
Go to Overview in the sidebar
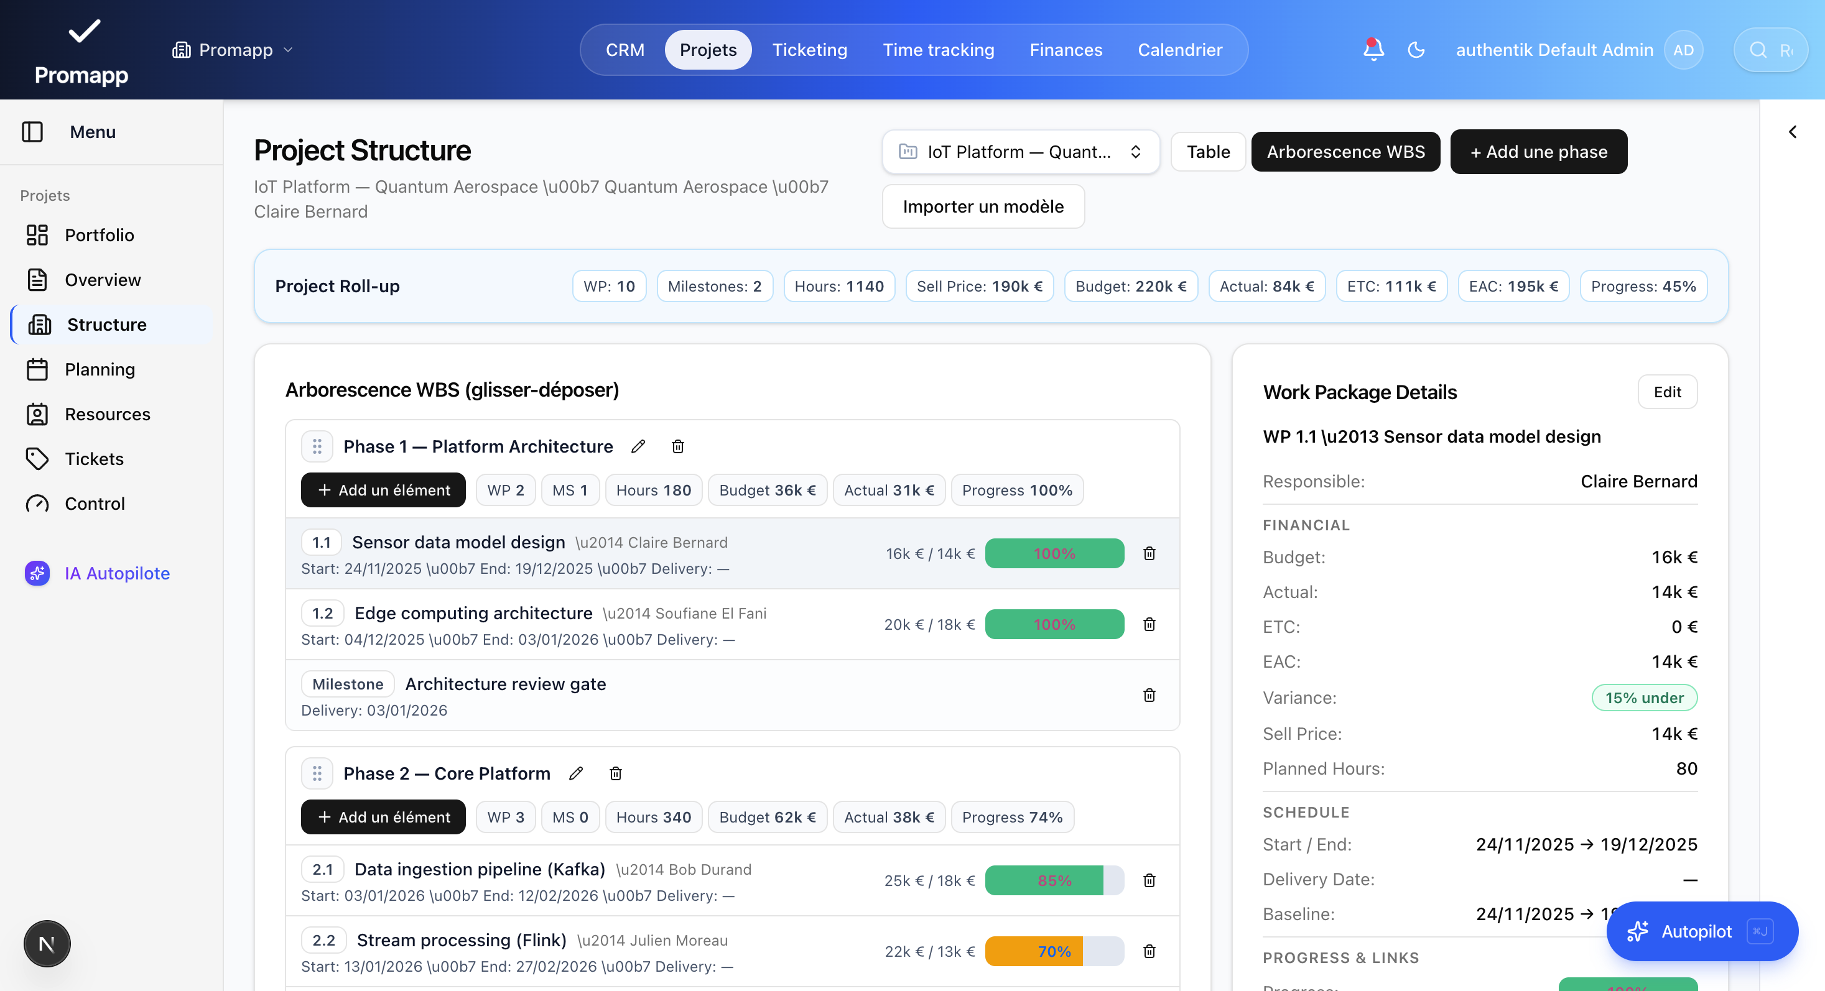pos(112,280)
